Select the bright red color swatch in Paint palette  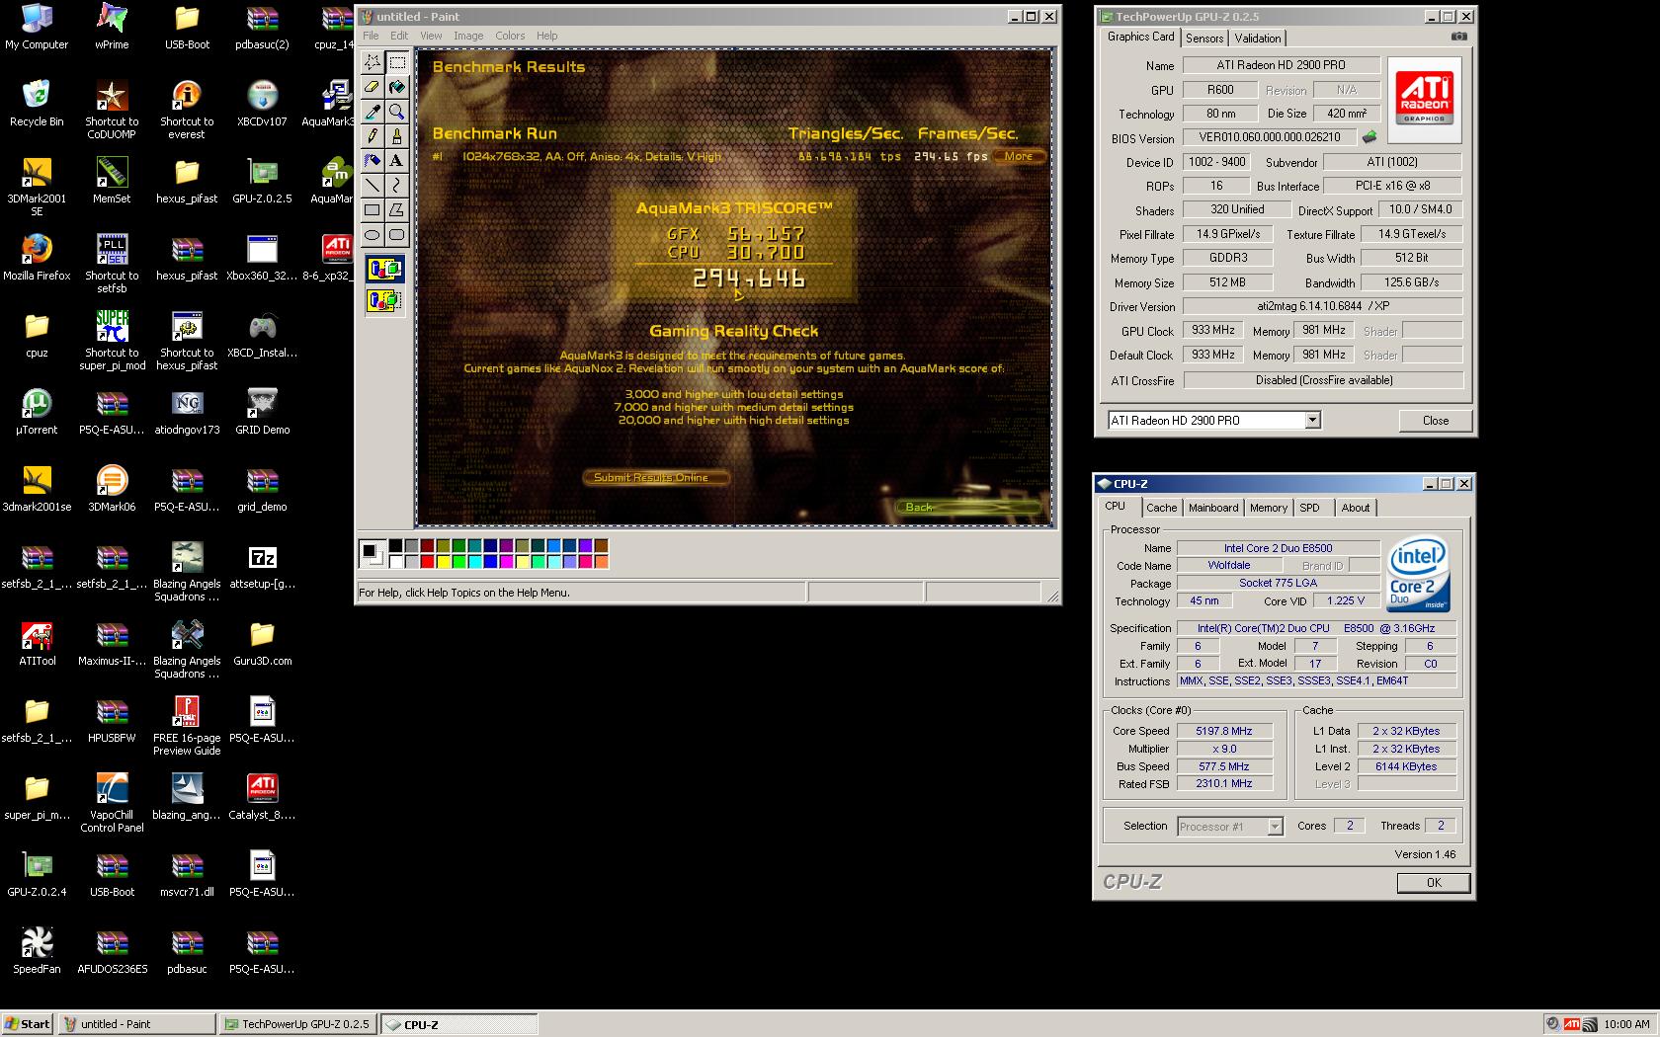point(427,562)
